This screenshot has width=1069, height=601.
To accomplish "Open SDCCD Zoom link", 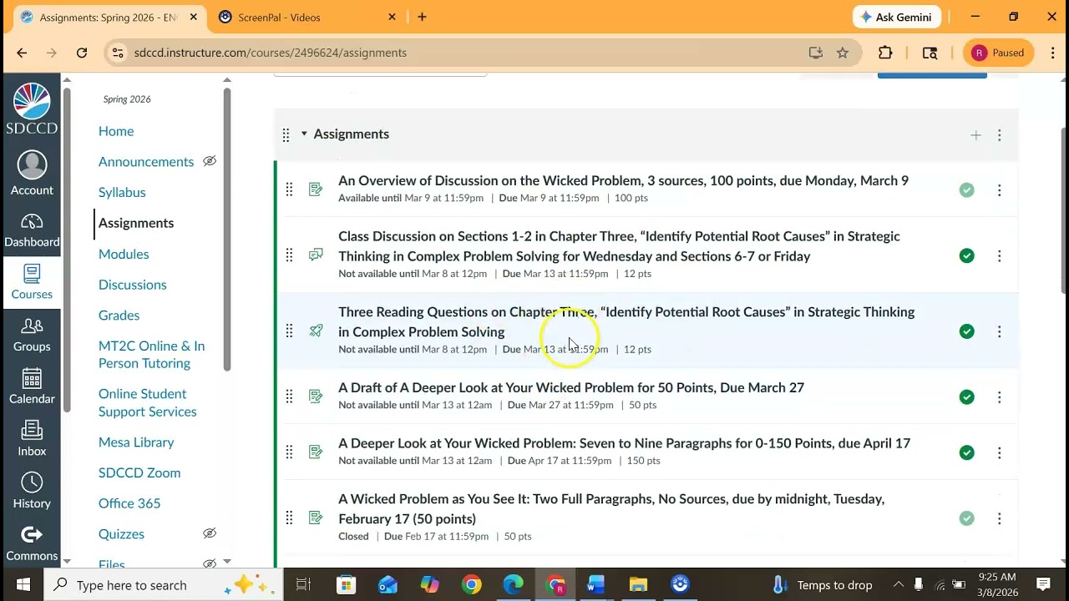I will [139, 472].
